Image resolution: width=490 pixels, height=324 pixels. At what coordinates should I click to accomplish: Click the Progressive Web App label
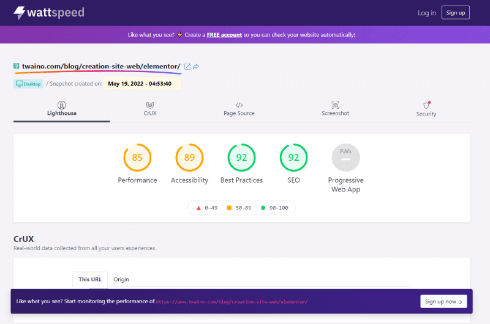coord(345,185)
